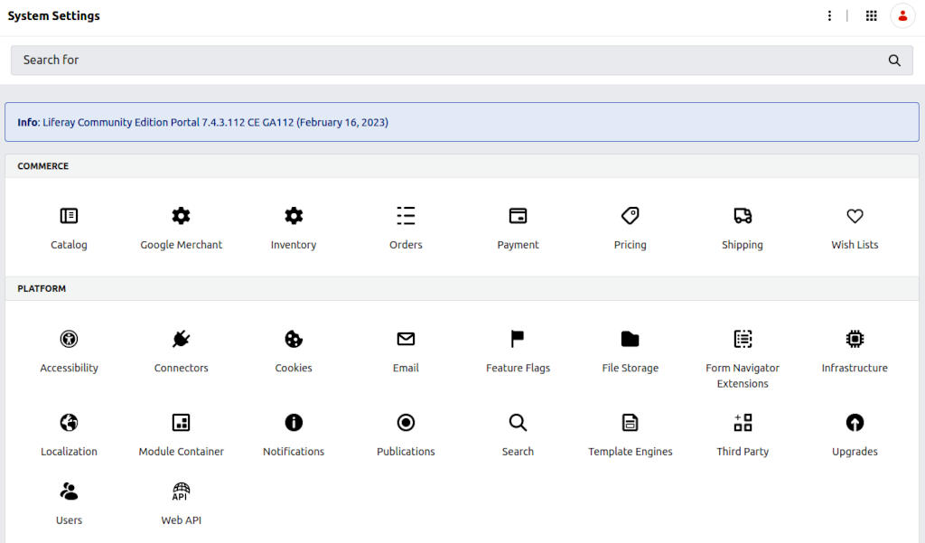Open the Catalog settings icon
Viewport: 925px width, 543px height.
(x=69, y=216)
